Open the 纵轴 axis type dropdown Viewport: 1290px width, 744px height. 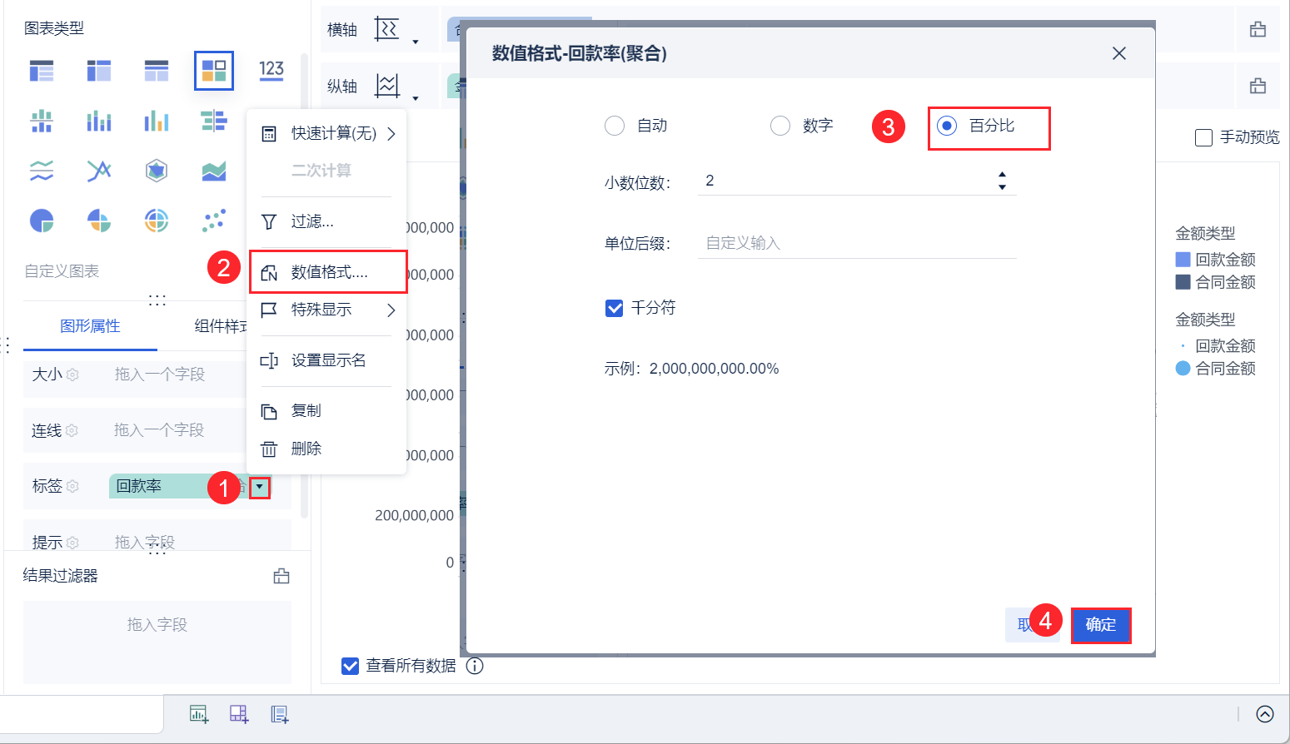[x=416, y=97]
